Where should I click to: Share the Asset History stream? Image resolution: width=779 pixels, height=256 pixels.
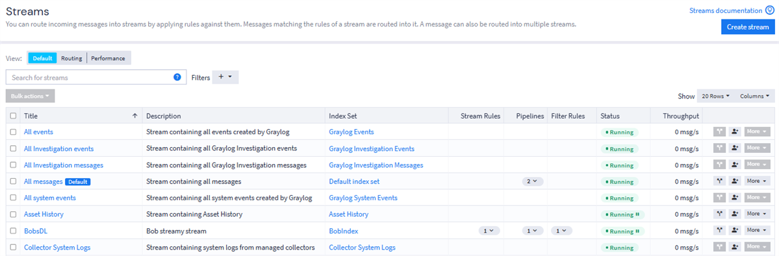click(x=735, y=214)
